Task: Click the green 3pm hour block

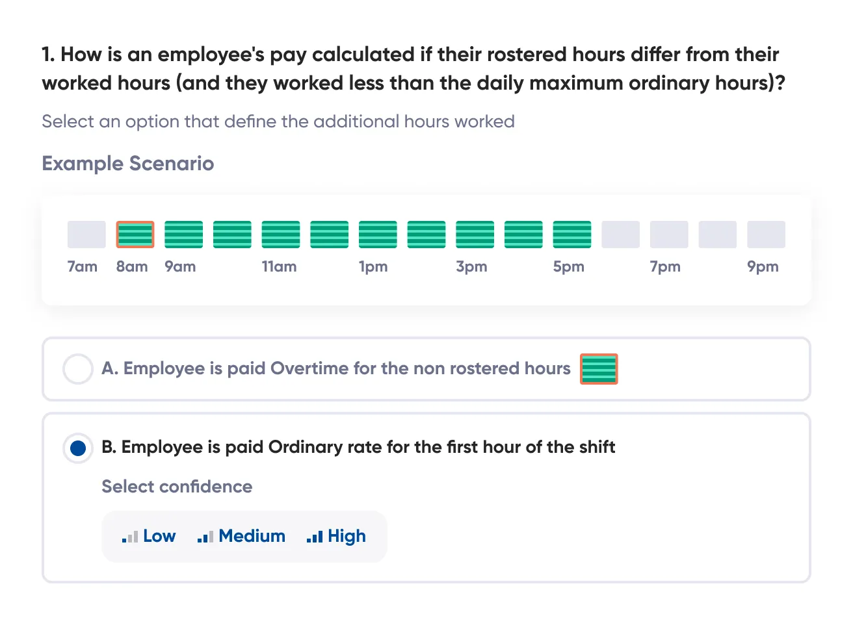Action: tap(475, 235)
